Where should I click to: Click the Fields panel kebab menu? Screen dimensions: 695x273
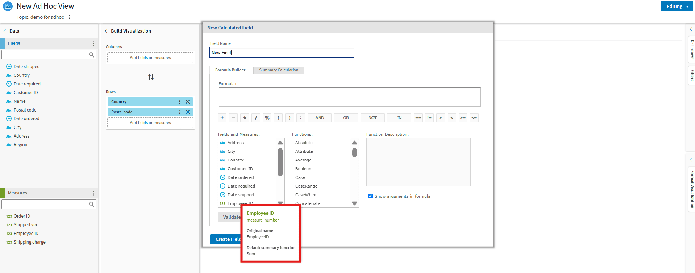click(93, 43)
